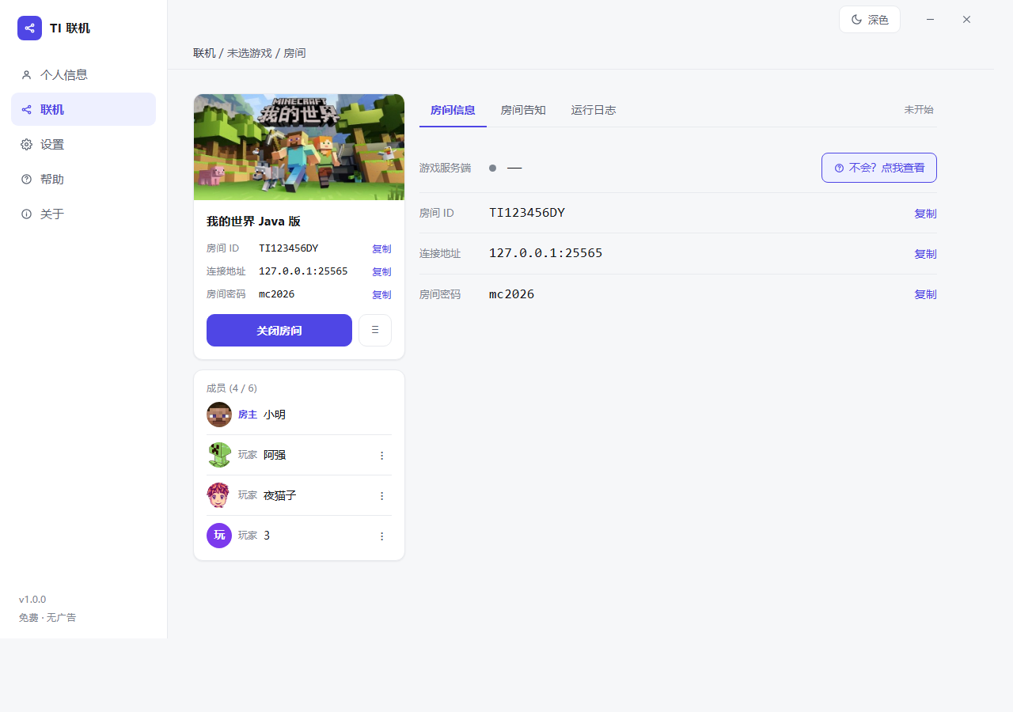Click the 127.0.0.1:25565 value in 房间信息 panel
The width and height of the screenshot is (1013, 712).
[546, 253]
